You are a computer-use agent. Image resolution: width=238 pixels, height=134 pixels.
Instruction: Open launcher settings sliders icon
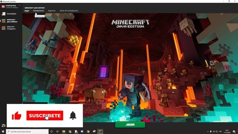[x=3, y=125]
